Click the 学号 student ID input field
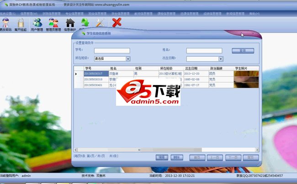 coord(112,50)
